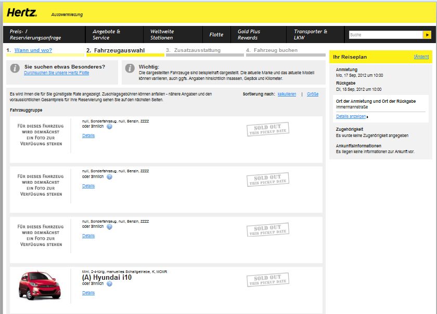Click 'Ändern' in the Reiseplan header
437x314 pixels.
click(421, 56)
